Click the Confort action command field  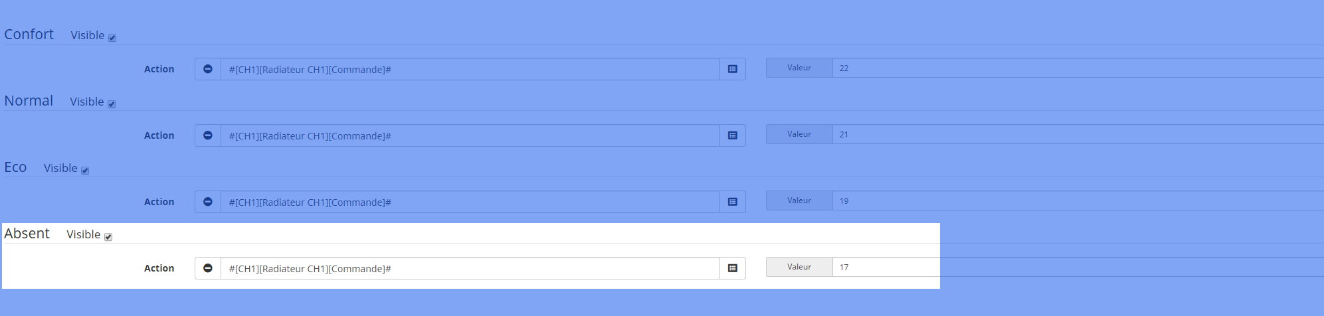coord(470,69)
